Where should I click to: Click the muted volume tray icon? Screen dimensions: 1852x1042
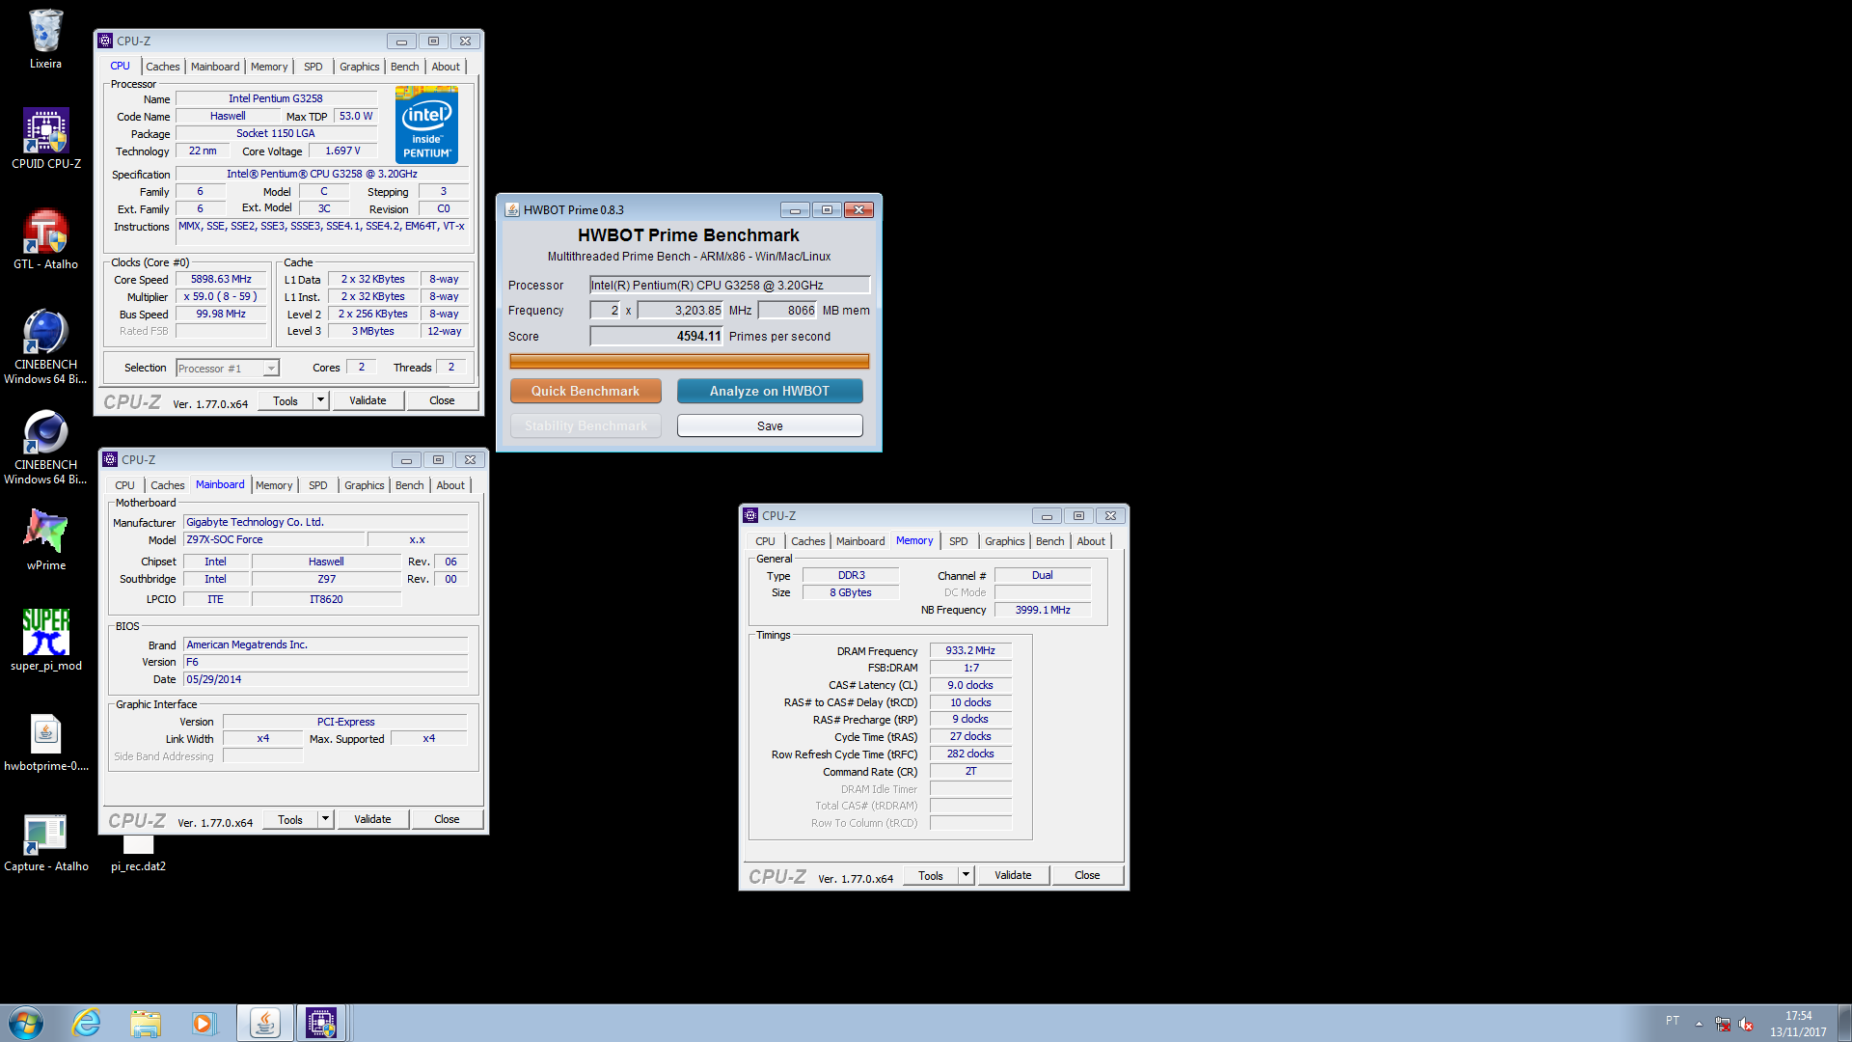tap(1746, 1024)
